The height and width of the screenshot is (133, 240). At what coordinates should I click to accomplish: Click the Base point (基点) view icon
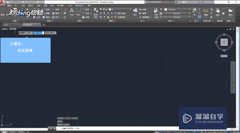coord(230,12)
